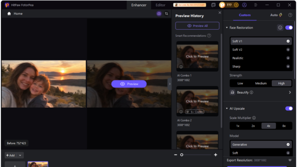
Task: Close the Preview History panel
Action: 220,13
